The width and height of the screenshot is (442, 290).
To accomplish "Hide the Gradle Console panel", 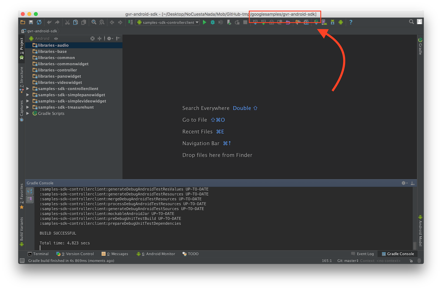I will pyautogui.click(x=412, y=183).
